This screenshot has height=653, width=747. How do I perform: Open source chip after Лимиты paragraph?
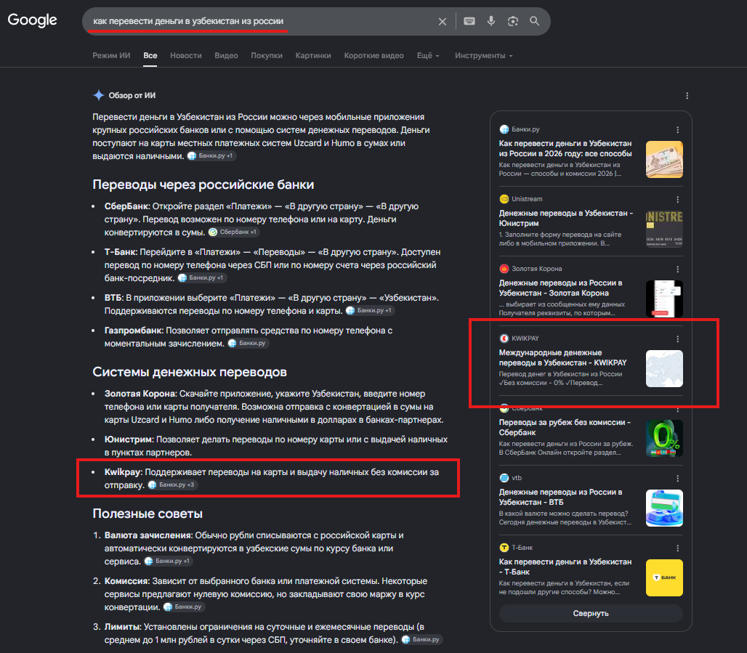click(421, 640)
